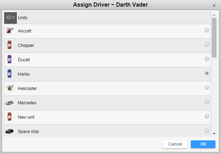Click the red Chopper car icon

pos(9,45)
